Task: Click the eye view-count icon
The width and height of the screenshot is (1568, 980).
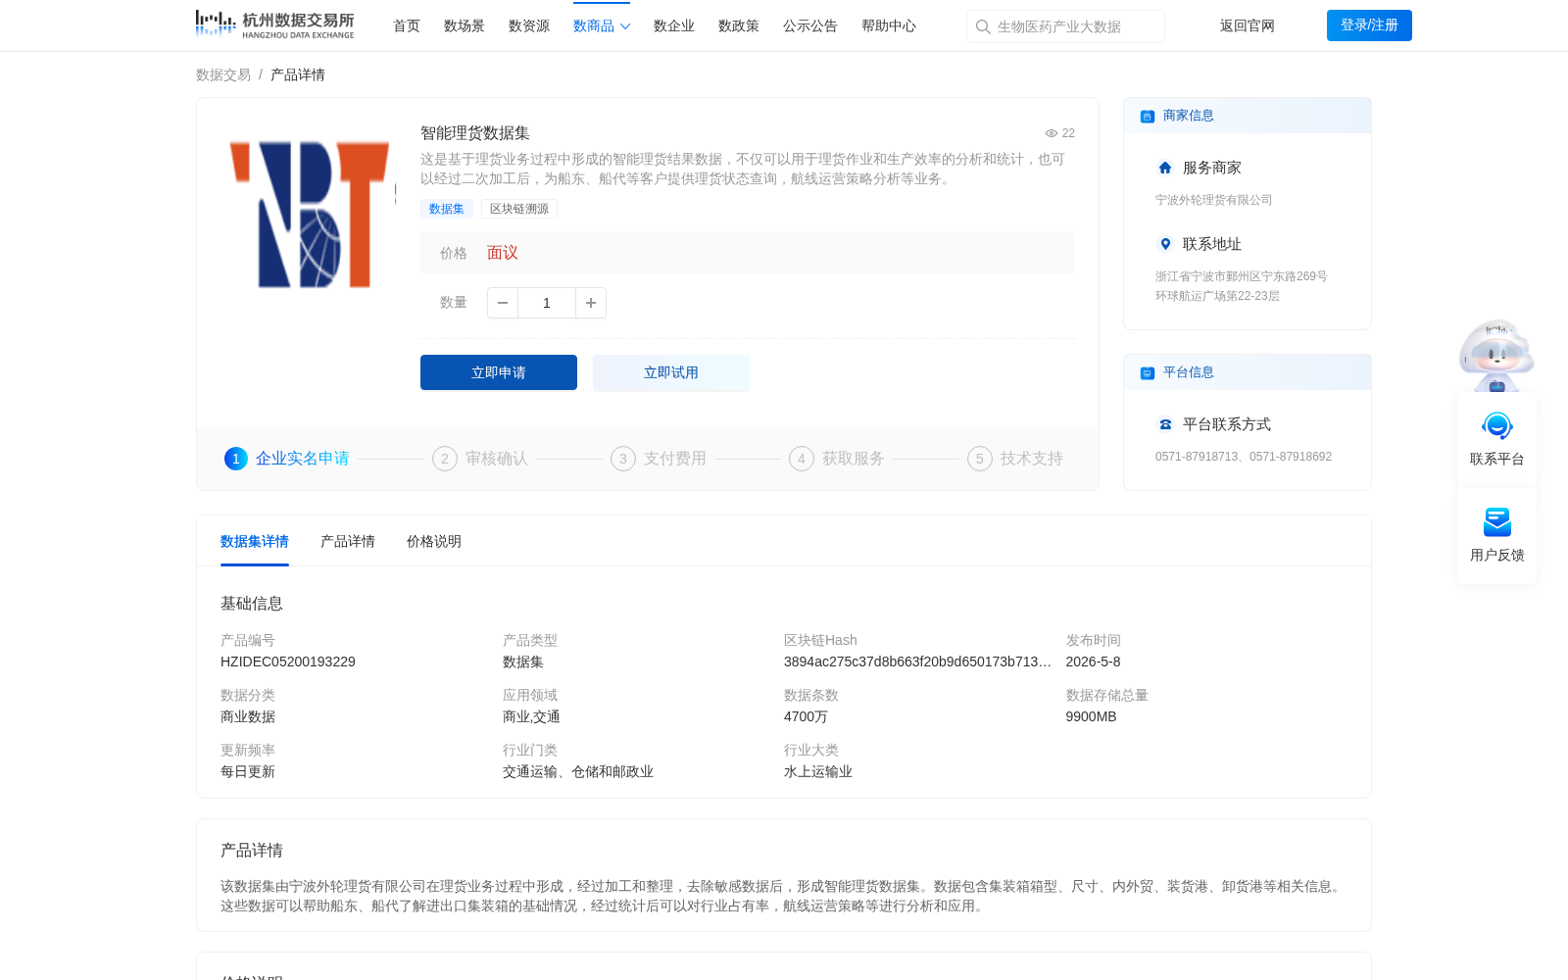Action: point(1052,133)
